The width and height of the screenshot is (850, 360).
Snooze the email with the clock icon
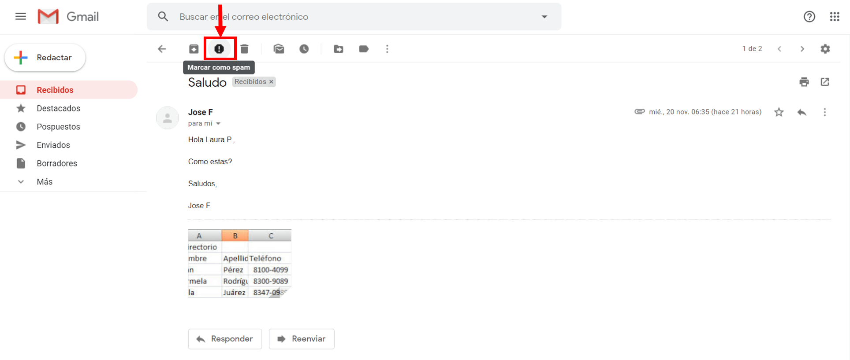[x=304, y=49]
